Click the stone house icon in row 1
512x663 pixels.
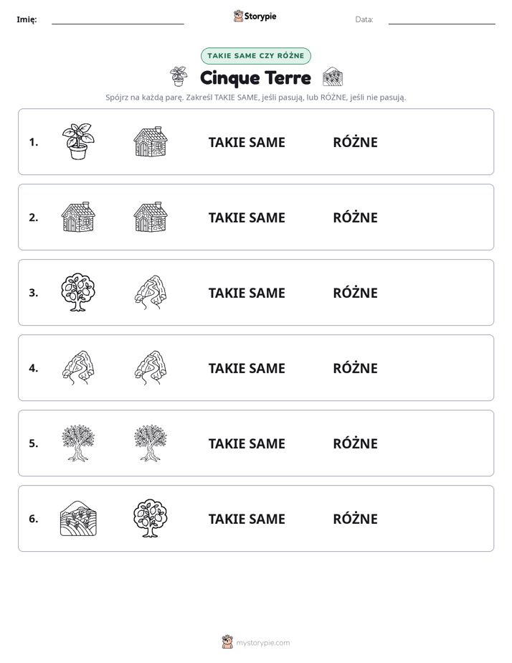151,141
